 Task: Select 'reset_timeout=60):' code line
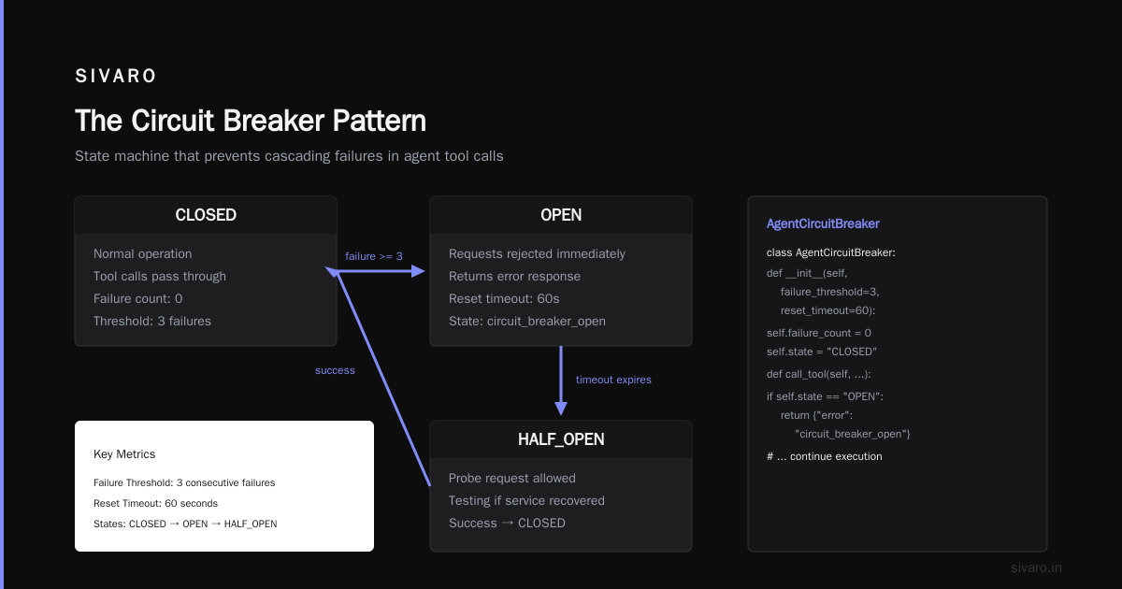pos(827,310)
